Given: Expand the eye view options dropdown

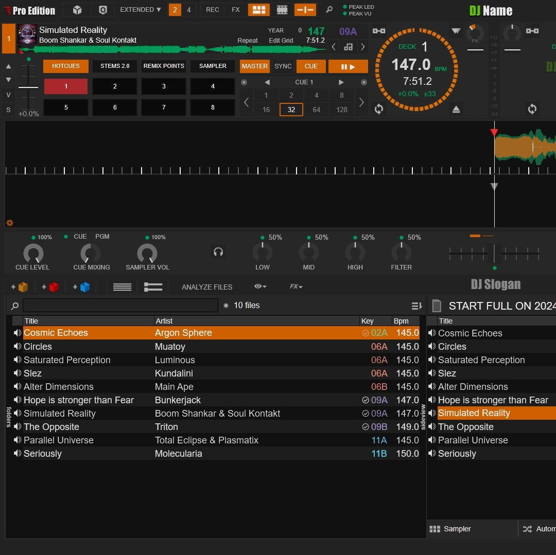Looking at the screenshot, I should [x=260, y=287].
